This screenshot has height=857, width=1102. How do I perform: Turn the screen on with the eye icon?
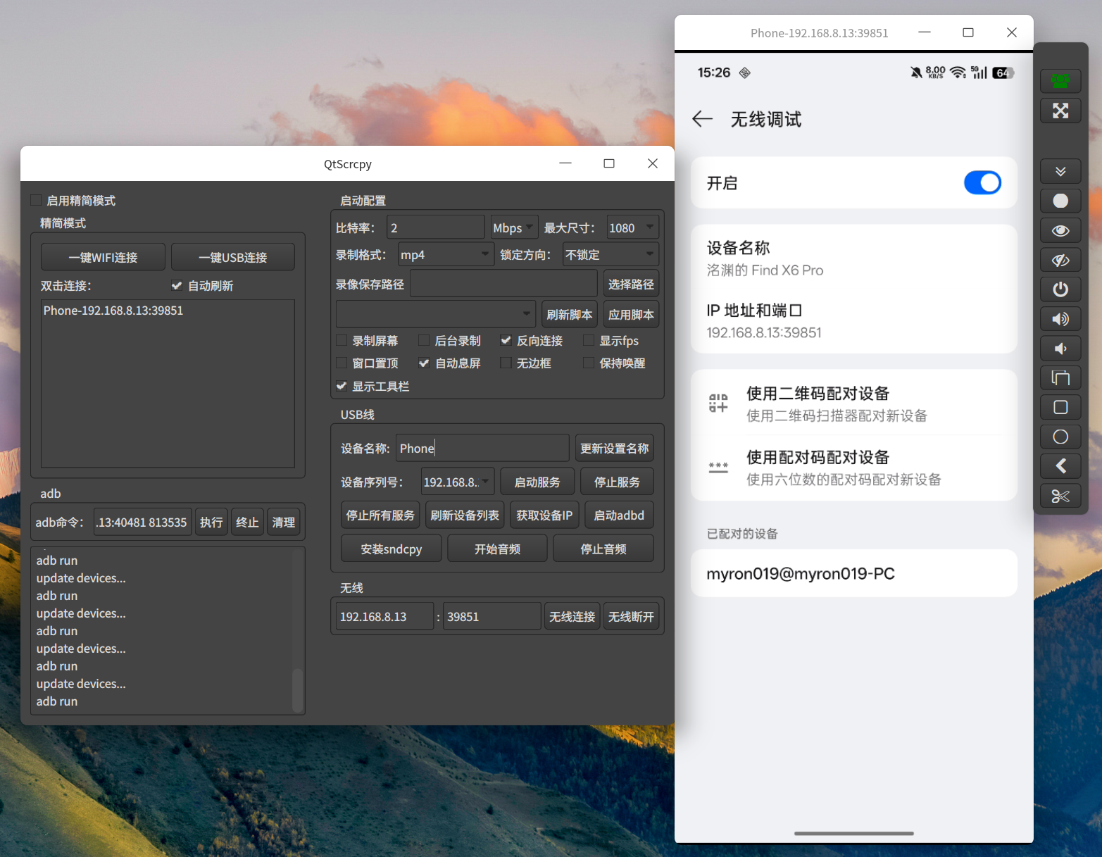(x=1060, y=230)
